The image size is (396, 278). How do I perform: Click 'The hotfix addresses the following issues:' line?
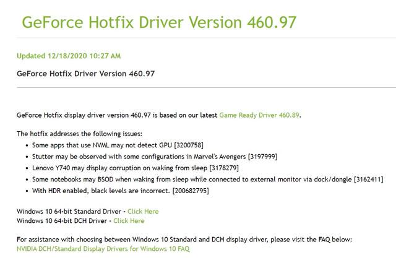coord(79,134)
